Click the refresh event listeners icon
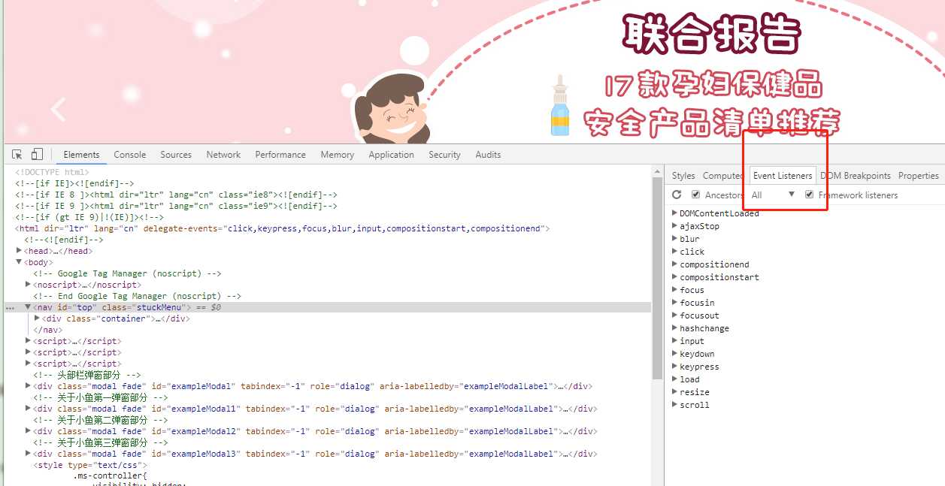 click(677, 195)
